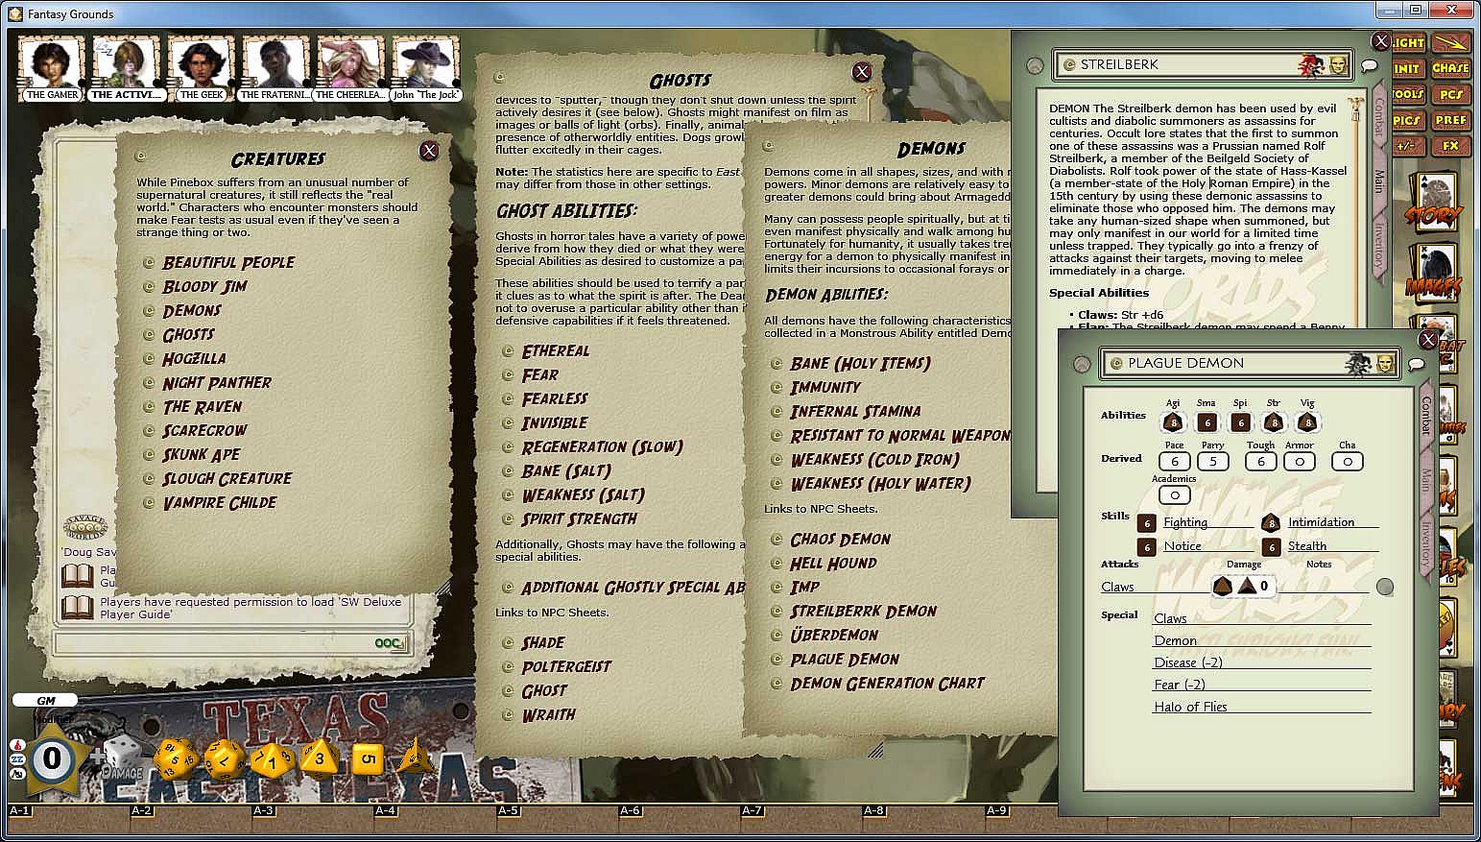Open the Chaos Demon NPC sheet
The height and width of the screenshot is (842, 1481).
pyautogui.click(x=840, y=539)
